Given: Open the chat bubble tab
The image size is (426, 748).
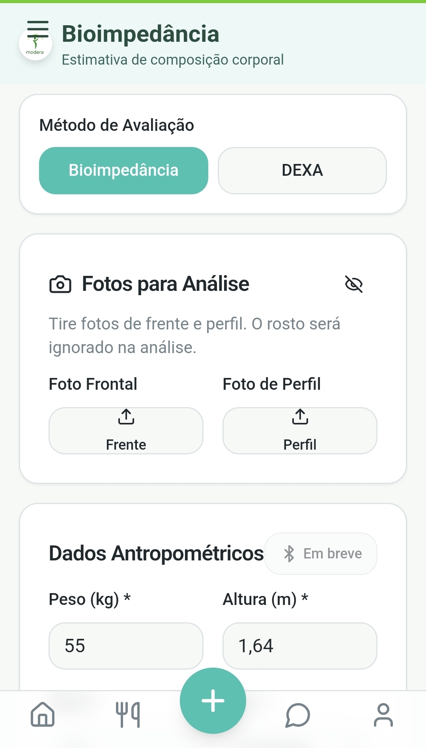Looking at the screenshot, I should pyautogui.click(x=298, y=715).
